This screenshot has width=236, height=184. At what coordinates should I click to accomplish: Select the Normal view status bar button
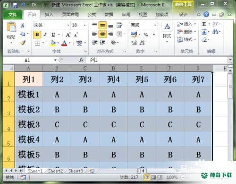[x=146, y=177]
